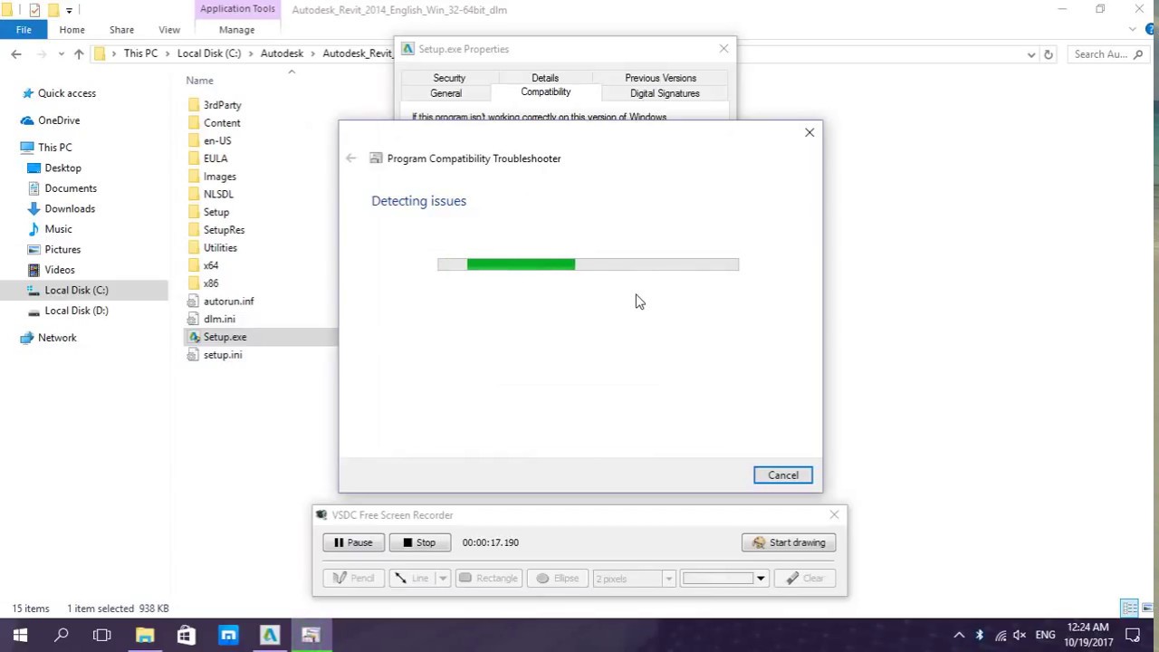Open Desktop in navigation pane
The width and height of the screenshot is (1159, 652).
(62, 168)
